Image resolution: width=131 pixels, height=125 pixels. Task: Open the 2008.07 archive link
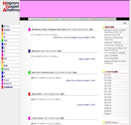(108, 114)
